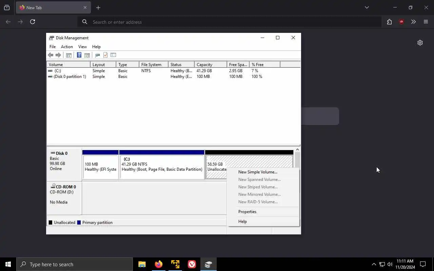Open the yellow app icon in taskbar
434x271 pixels.
(175, 264)
